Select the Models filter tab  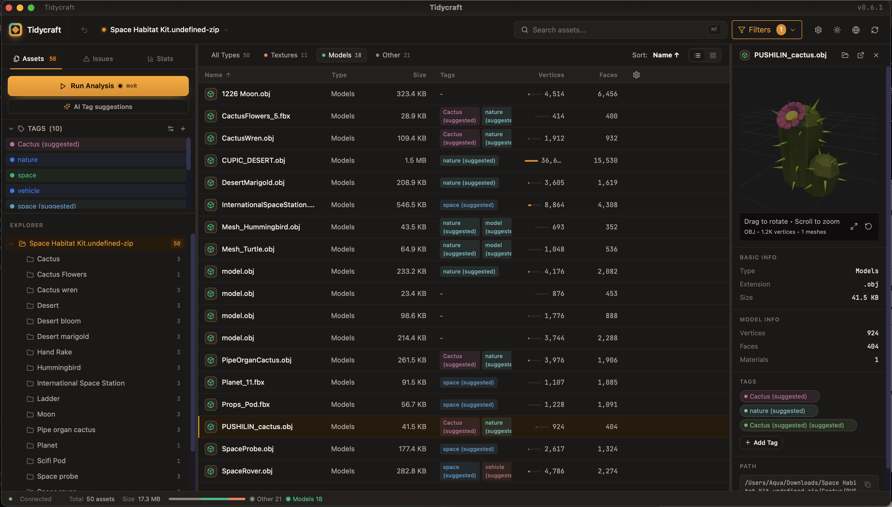341,55
